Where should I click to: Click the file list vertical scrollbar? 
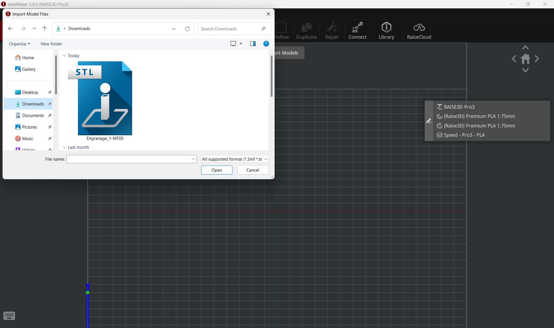272,76
